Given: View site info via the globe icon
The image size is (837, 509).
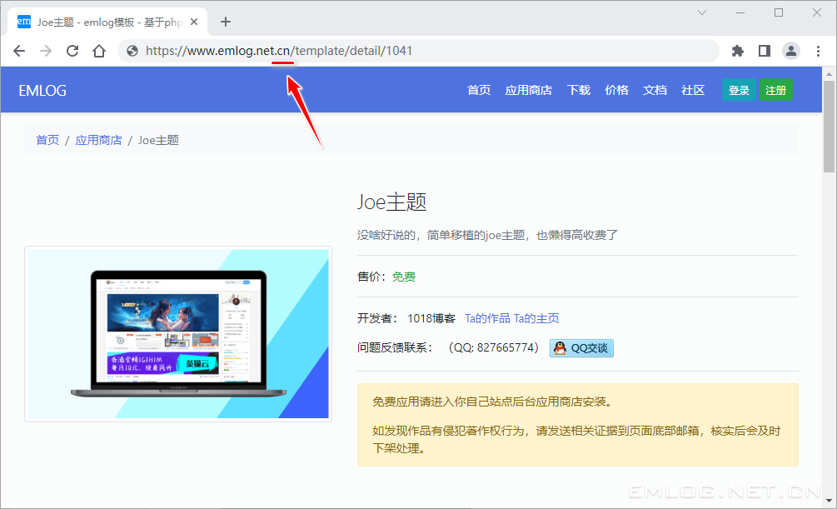Looking at the screenshot, I should [132, 51].
